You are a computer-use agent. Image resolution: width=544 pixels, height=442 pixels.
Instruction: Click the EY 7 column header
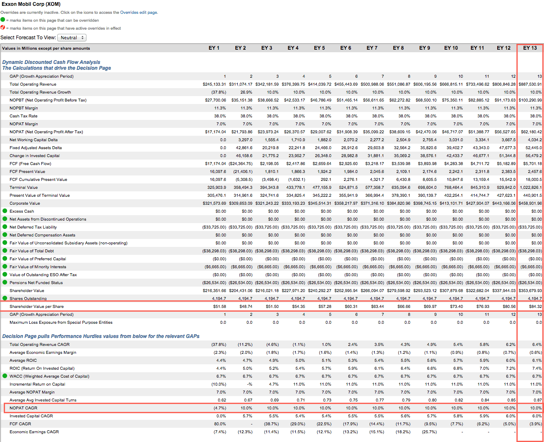point(372,48)
